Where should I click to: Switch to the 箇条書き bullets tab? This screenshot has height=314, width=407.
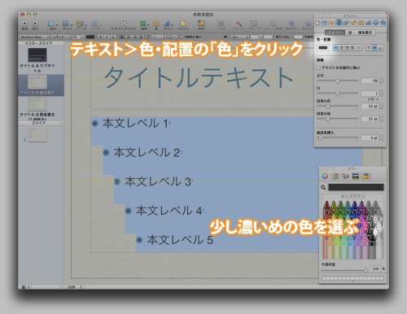[365, 33]
